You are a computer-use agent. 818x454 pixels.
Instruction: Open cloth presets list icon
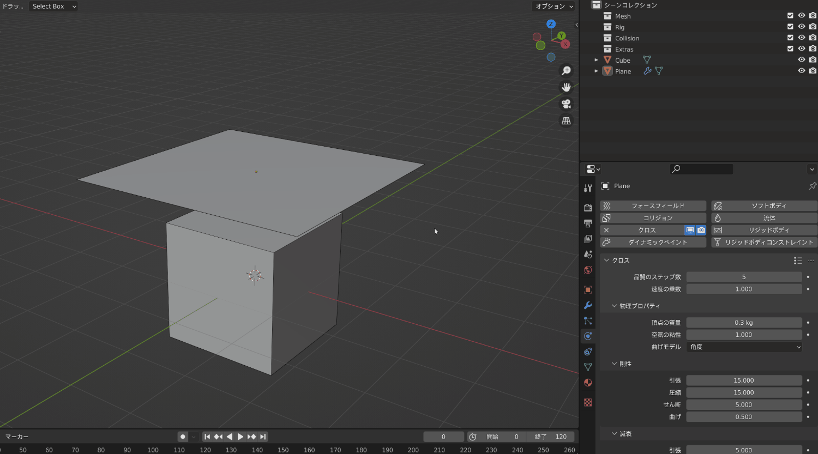798,261
